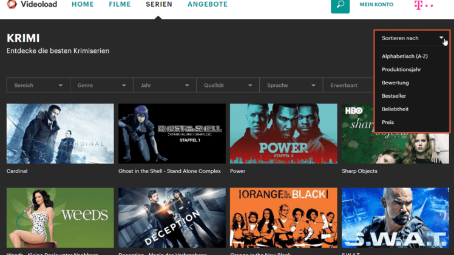Screen dimensions: 454x255
Task: Select Bestseller in sort menu
Action: click(394, 96)
